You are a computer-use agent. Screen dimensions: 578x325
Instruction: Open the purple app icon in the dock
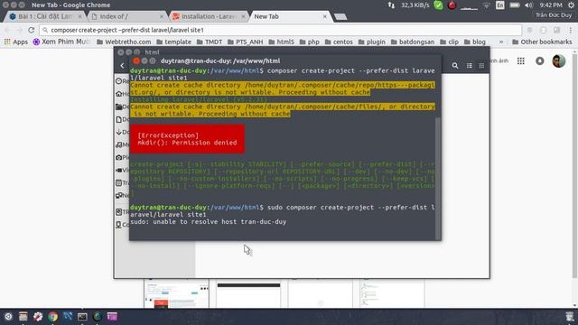coord(112,317)
